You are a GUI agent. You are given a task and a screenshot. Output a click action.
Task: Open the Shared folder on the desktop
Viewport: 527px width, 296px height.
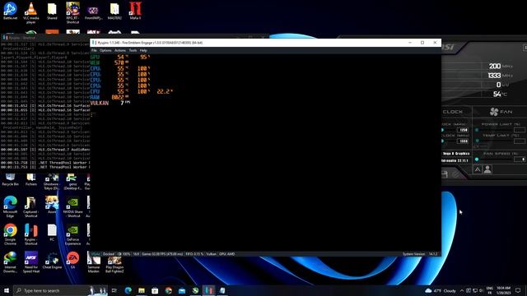coord(52,11)
